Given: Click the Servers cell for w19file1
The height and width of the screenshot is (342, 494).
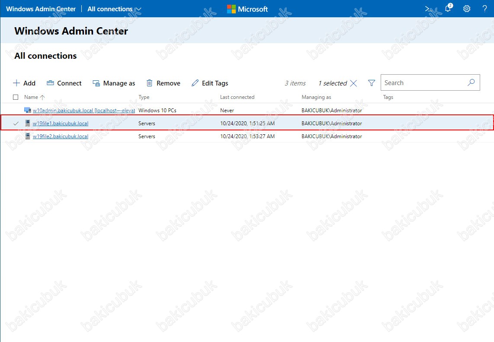Looking at the screenshot, I should tap(147, 123).
